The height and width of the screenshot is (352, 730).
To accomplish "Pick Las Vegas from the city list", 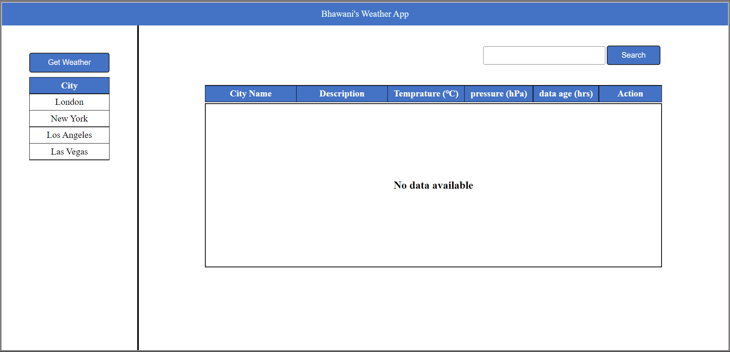I will point(69,152).
